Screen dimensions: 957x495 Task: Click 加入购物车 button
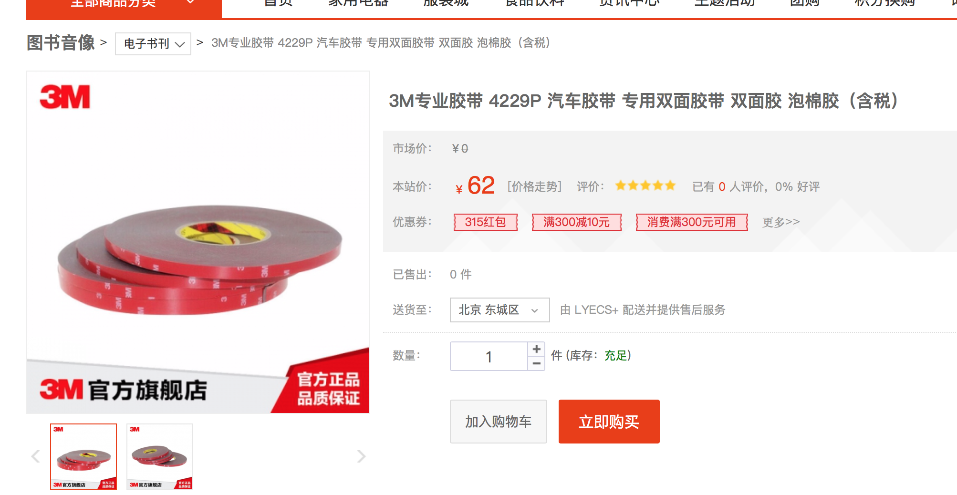pos(498,422)
